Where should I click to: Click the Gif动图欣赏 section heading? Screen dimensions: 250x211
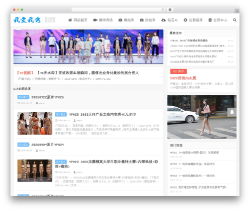22,89
